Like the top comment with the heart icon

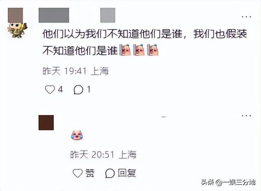tap(50, 90)
